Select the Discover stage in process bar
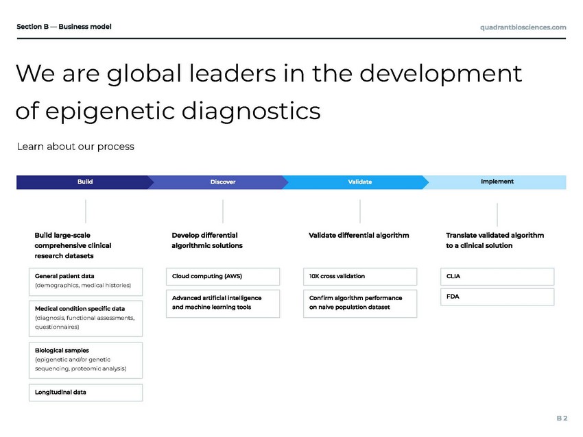The height and width of the screenshot is (437, 583). click(222, 182)
